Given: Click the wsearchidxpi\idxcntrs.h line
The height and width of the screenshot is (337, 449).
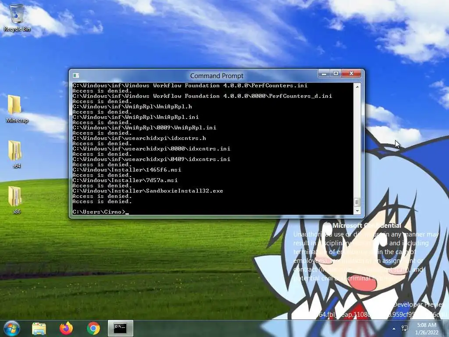Looking at the screenshot, I should point(139,138).
